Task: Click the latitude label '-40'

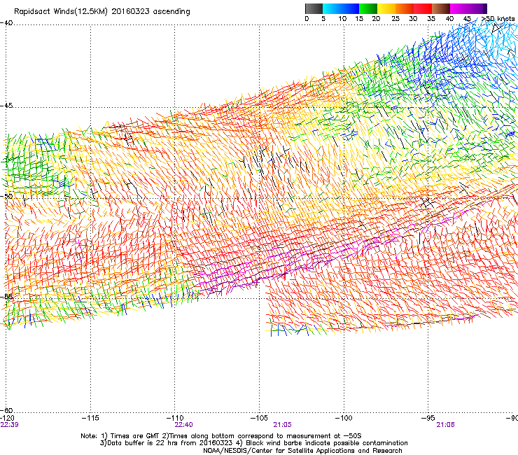Action: coord(6,23)
